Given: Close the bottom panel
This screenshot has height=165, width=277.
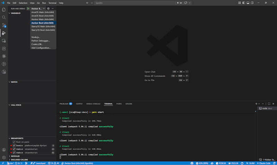Looking at the screenshot, I should (273, 104).
